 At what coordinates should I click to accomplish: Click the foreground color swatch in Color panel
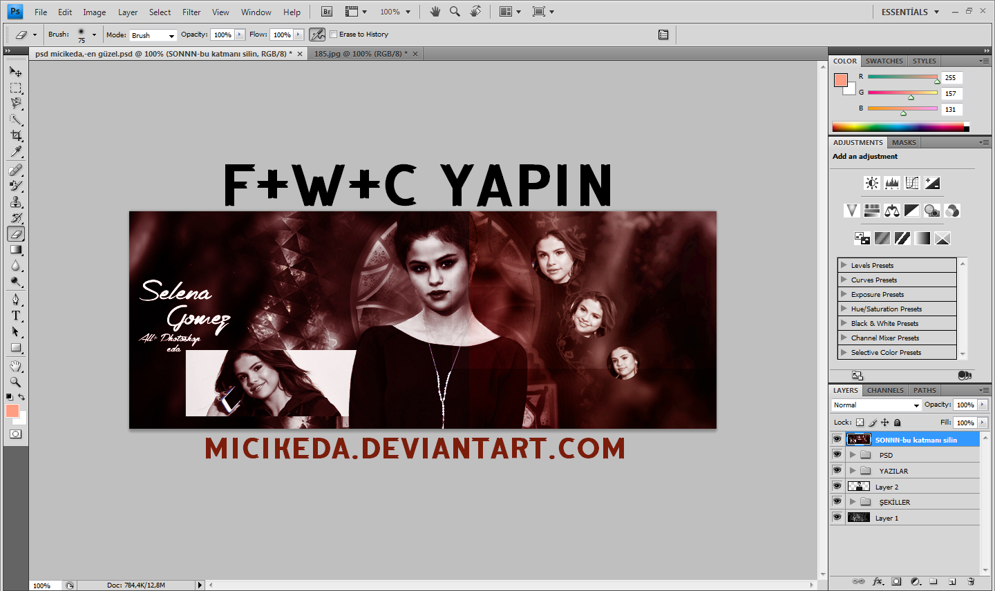[x=841, y=80]
